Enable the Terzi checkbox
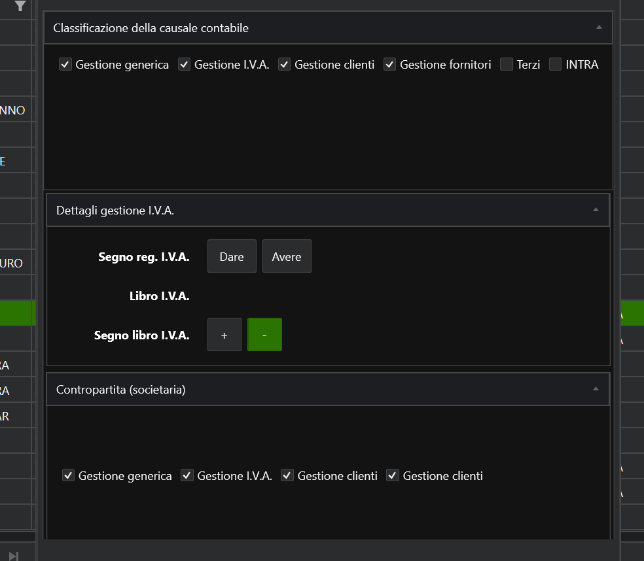 [x=506, y=65]
